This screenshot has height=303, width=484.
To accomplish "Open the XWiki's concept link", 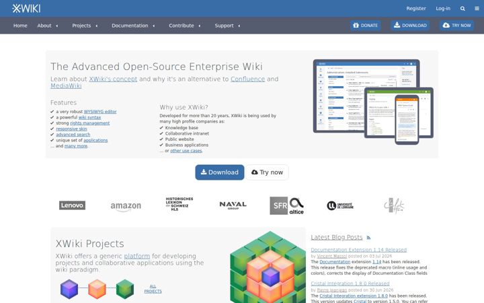I will pos(113,79).
